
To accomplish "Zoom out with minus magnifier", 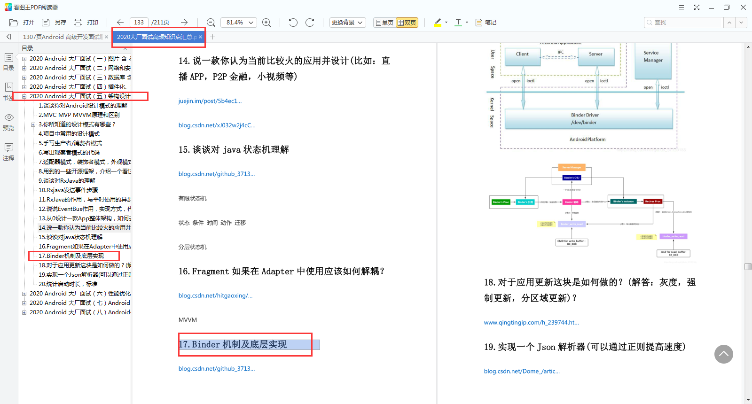I will click(211, 23).
